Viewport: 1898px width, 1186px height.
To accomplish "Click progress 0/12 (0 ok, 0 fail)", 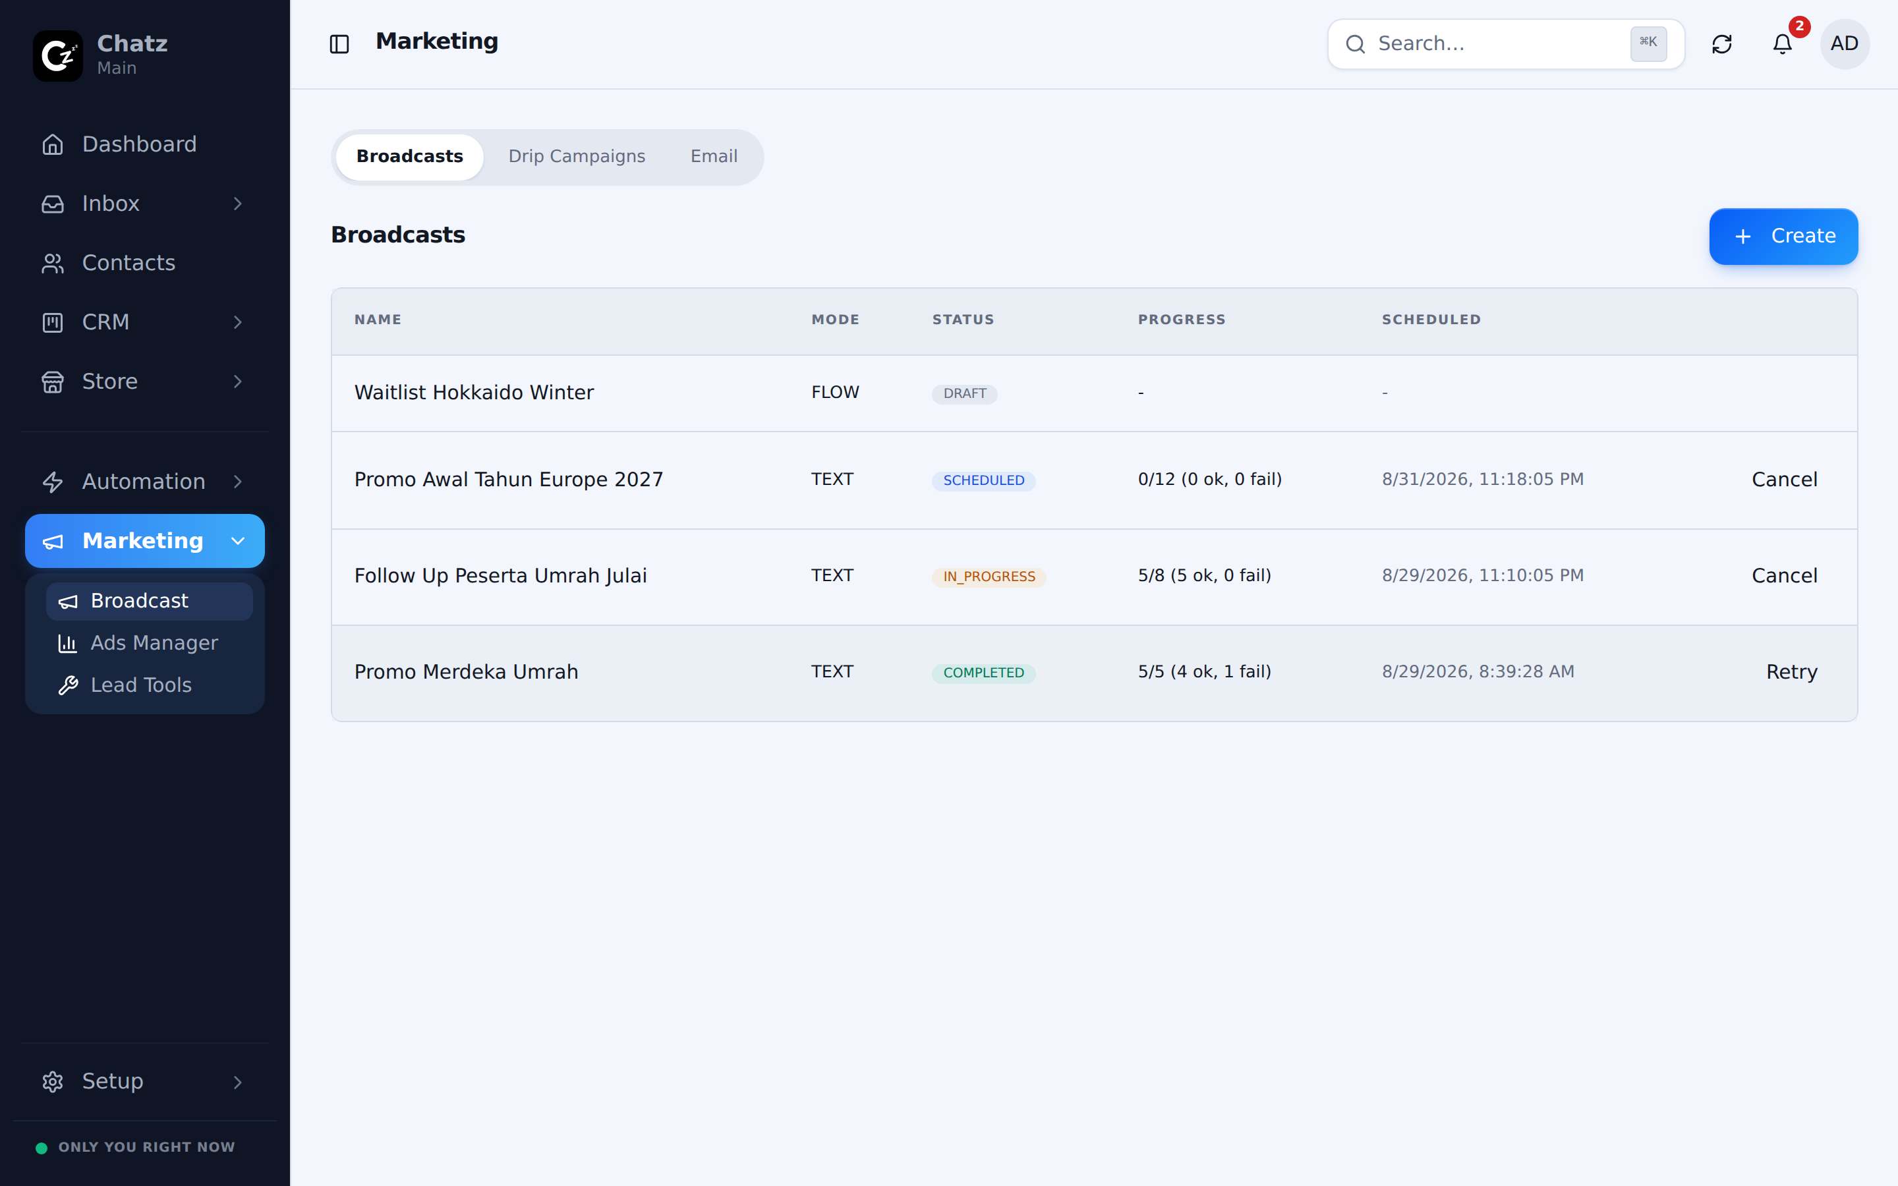I will pos(1209,479).
